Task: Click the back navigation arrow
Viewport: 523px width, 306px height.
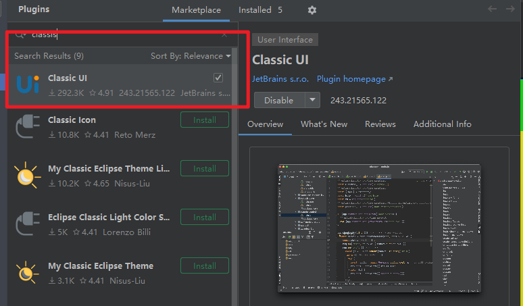Action: [493, 9]
